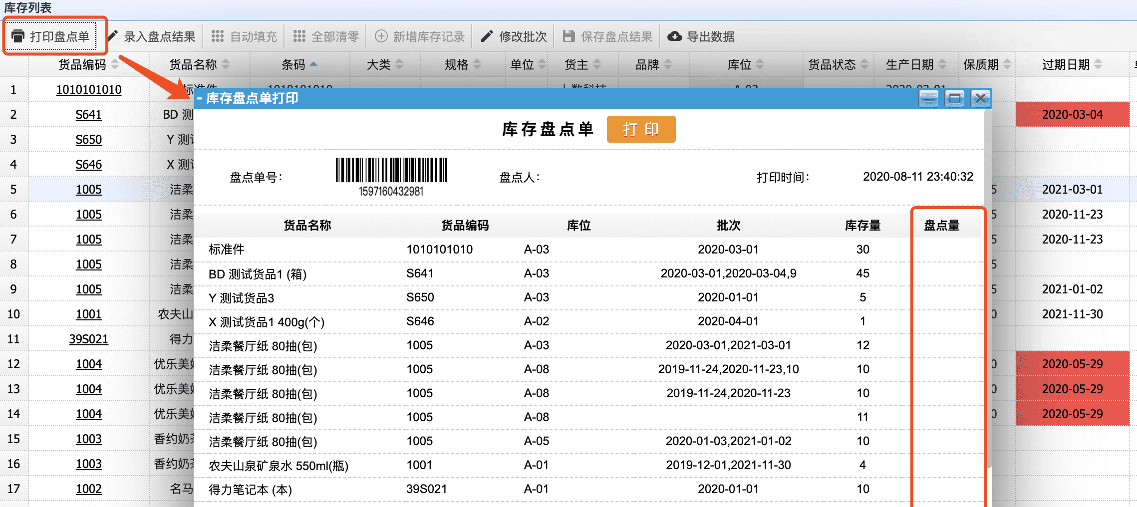
Task: Toggle 条码 column sort arrow
Action: [313, 64]
